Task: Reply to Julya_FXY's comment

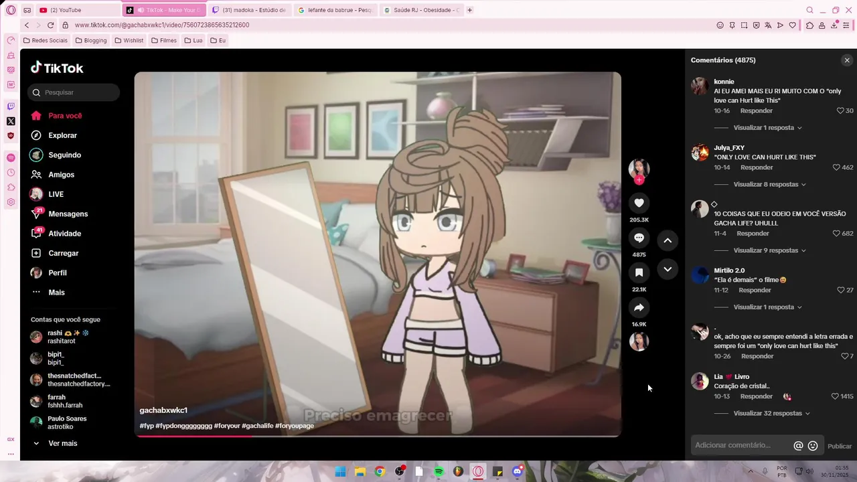Action: pyautogui.click(x=757, y=167)
